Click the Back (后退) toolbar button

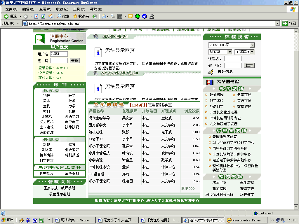coord(10,16)
